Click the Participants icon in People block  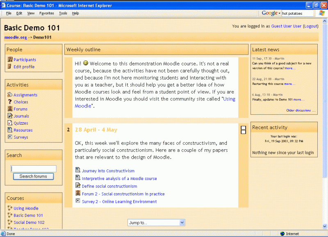pyautogui.click(x=10, y=59)
